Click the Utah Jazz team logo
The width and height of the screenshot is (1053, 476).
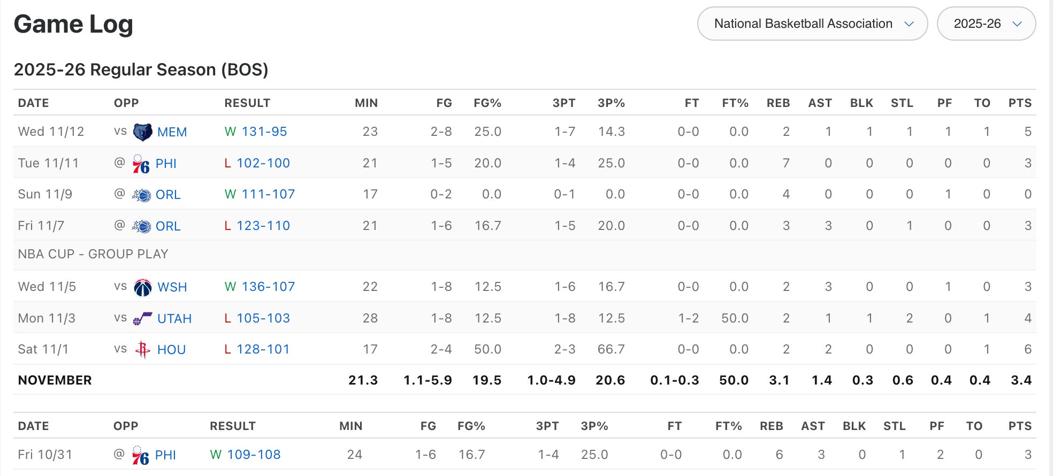[142, 319]
